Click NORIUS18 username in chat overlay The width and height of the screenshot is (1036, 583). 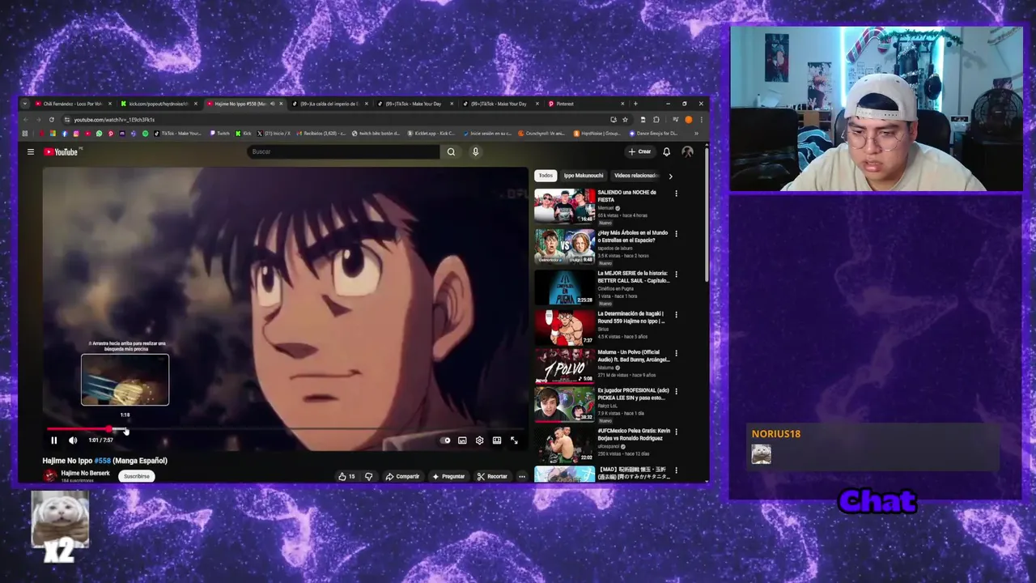point(775,434)
